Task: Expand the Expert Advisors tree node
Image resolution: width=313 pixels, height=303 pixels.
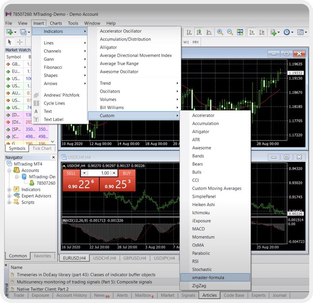Action: coord(9,196)
